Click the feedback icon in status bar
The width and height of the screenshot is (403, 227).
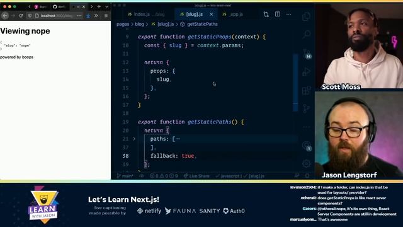point(297,176)
